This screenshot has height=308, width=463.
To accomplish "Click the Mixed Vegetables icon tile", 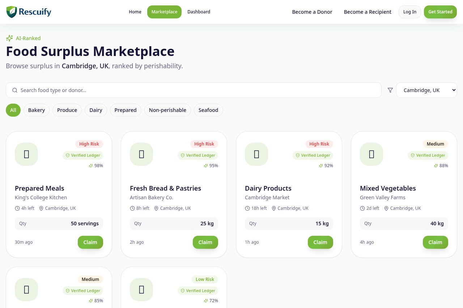I will 371,154.
